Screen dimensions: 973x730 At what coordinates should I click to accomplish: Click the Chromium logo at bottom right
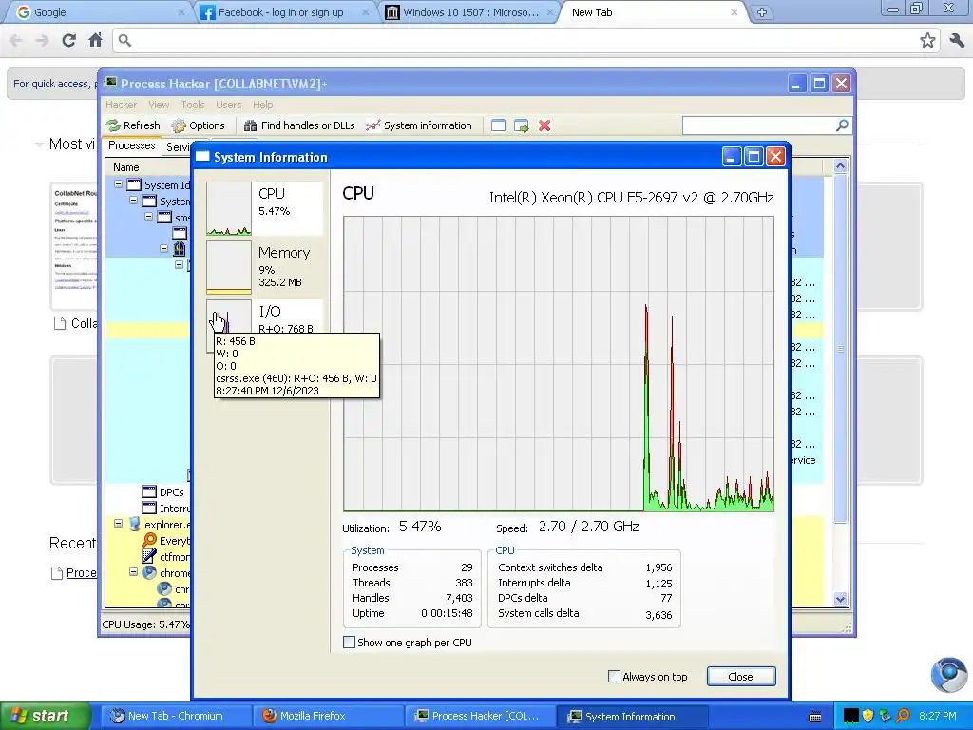(949, 675)
